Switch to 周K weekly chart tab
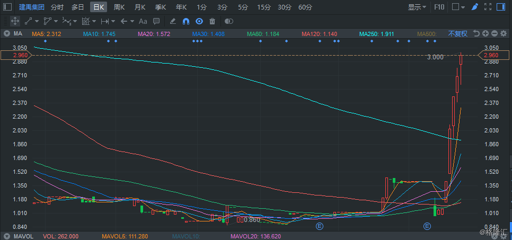Viewport: 512px width, 240px height. 119,7
